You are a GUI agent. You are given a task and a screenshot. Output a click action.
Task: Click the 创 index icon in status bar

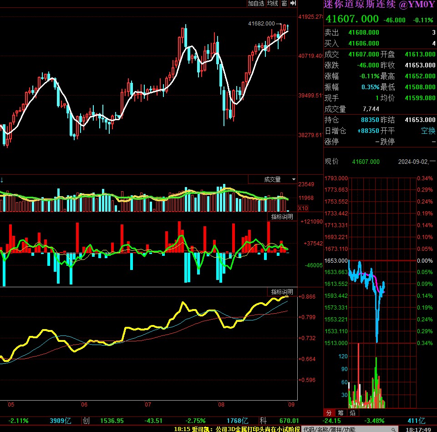pos(86,421)
